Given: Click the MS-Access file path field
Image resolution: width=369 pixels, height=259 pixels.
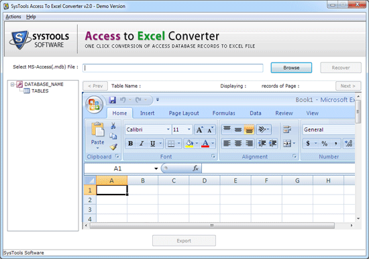Looking at the screenshot, I should click(x=172, y=68).
